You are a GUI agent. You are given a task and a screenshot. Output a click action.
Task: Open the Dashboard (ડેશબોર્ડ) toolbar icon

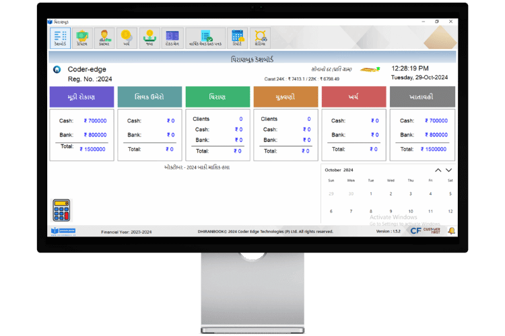coord(60,38)
